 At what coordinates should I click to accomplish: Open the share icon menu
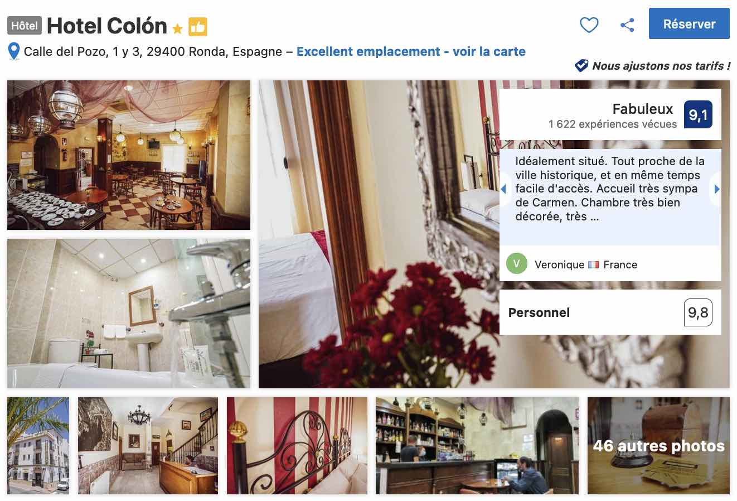[x=627, y=25]
